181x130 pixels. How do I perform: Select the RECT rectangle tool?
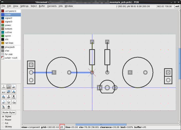[x=9, y=92]
